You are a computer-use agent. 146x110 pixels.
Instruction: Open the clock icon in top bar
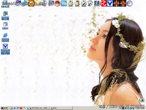(130, 3)
